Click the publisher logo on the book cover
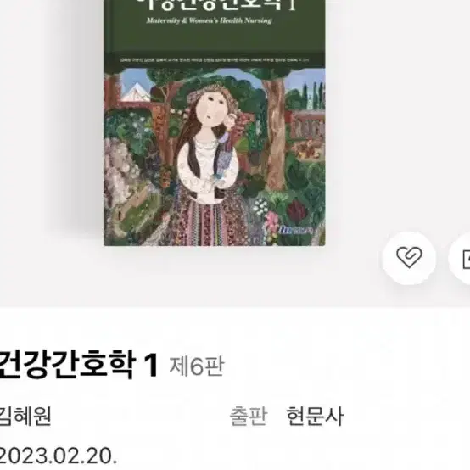Image resolution: width=470 pixels, height=470 pixels. 295,230
